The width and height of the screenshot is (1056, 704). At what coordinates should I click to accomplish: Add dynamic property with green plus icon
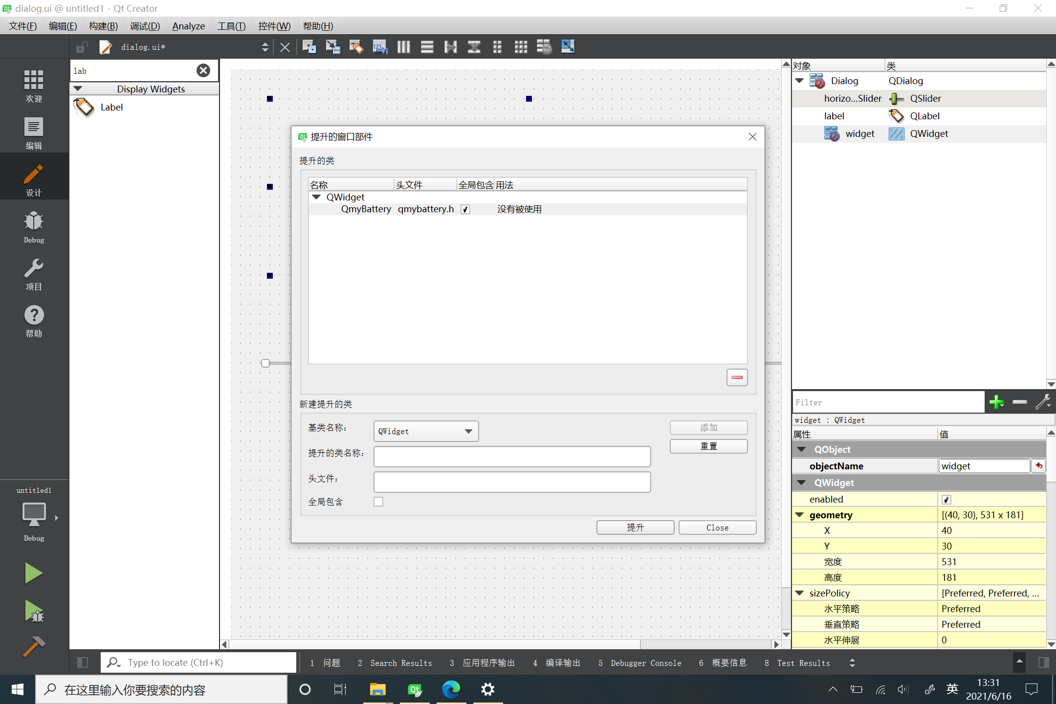[996, 402]
